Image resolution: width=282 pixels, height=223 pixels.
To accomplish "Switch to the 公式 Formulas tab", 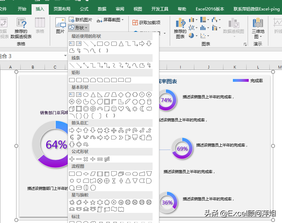I will pos(84,9).
